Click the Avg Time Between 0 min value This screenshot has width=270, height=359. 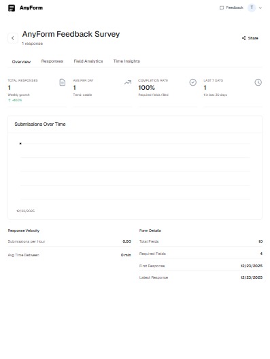(126, 255)
